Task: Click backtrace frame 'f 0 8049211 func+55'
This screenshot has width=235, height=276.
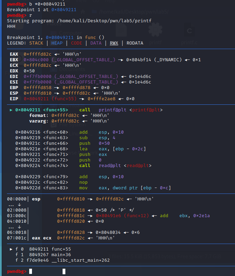Action: pyautogui.click(x=43, y=249)
